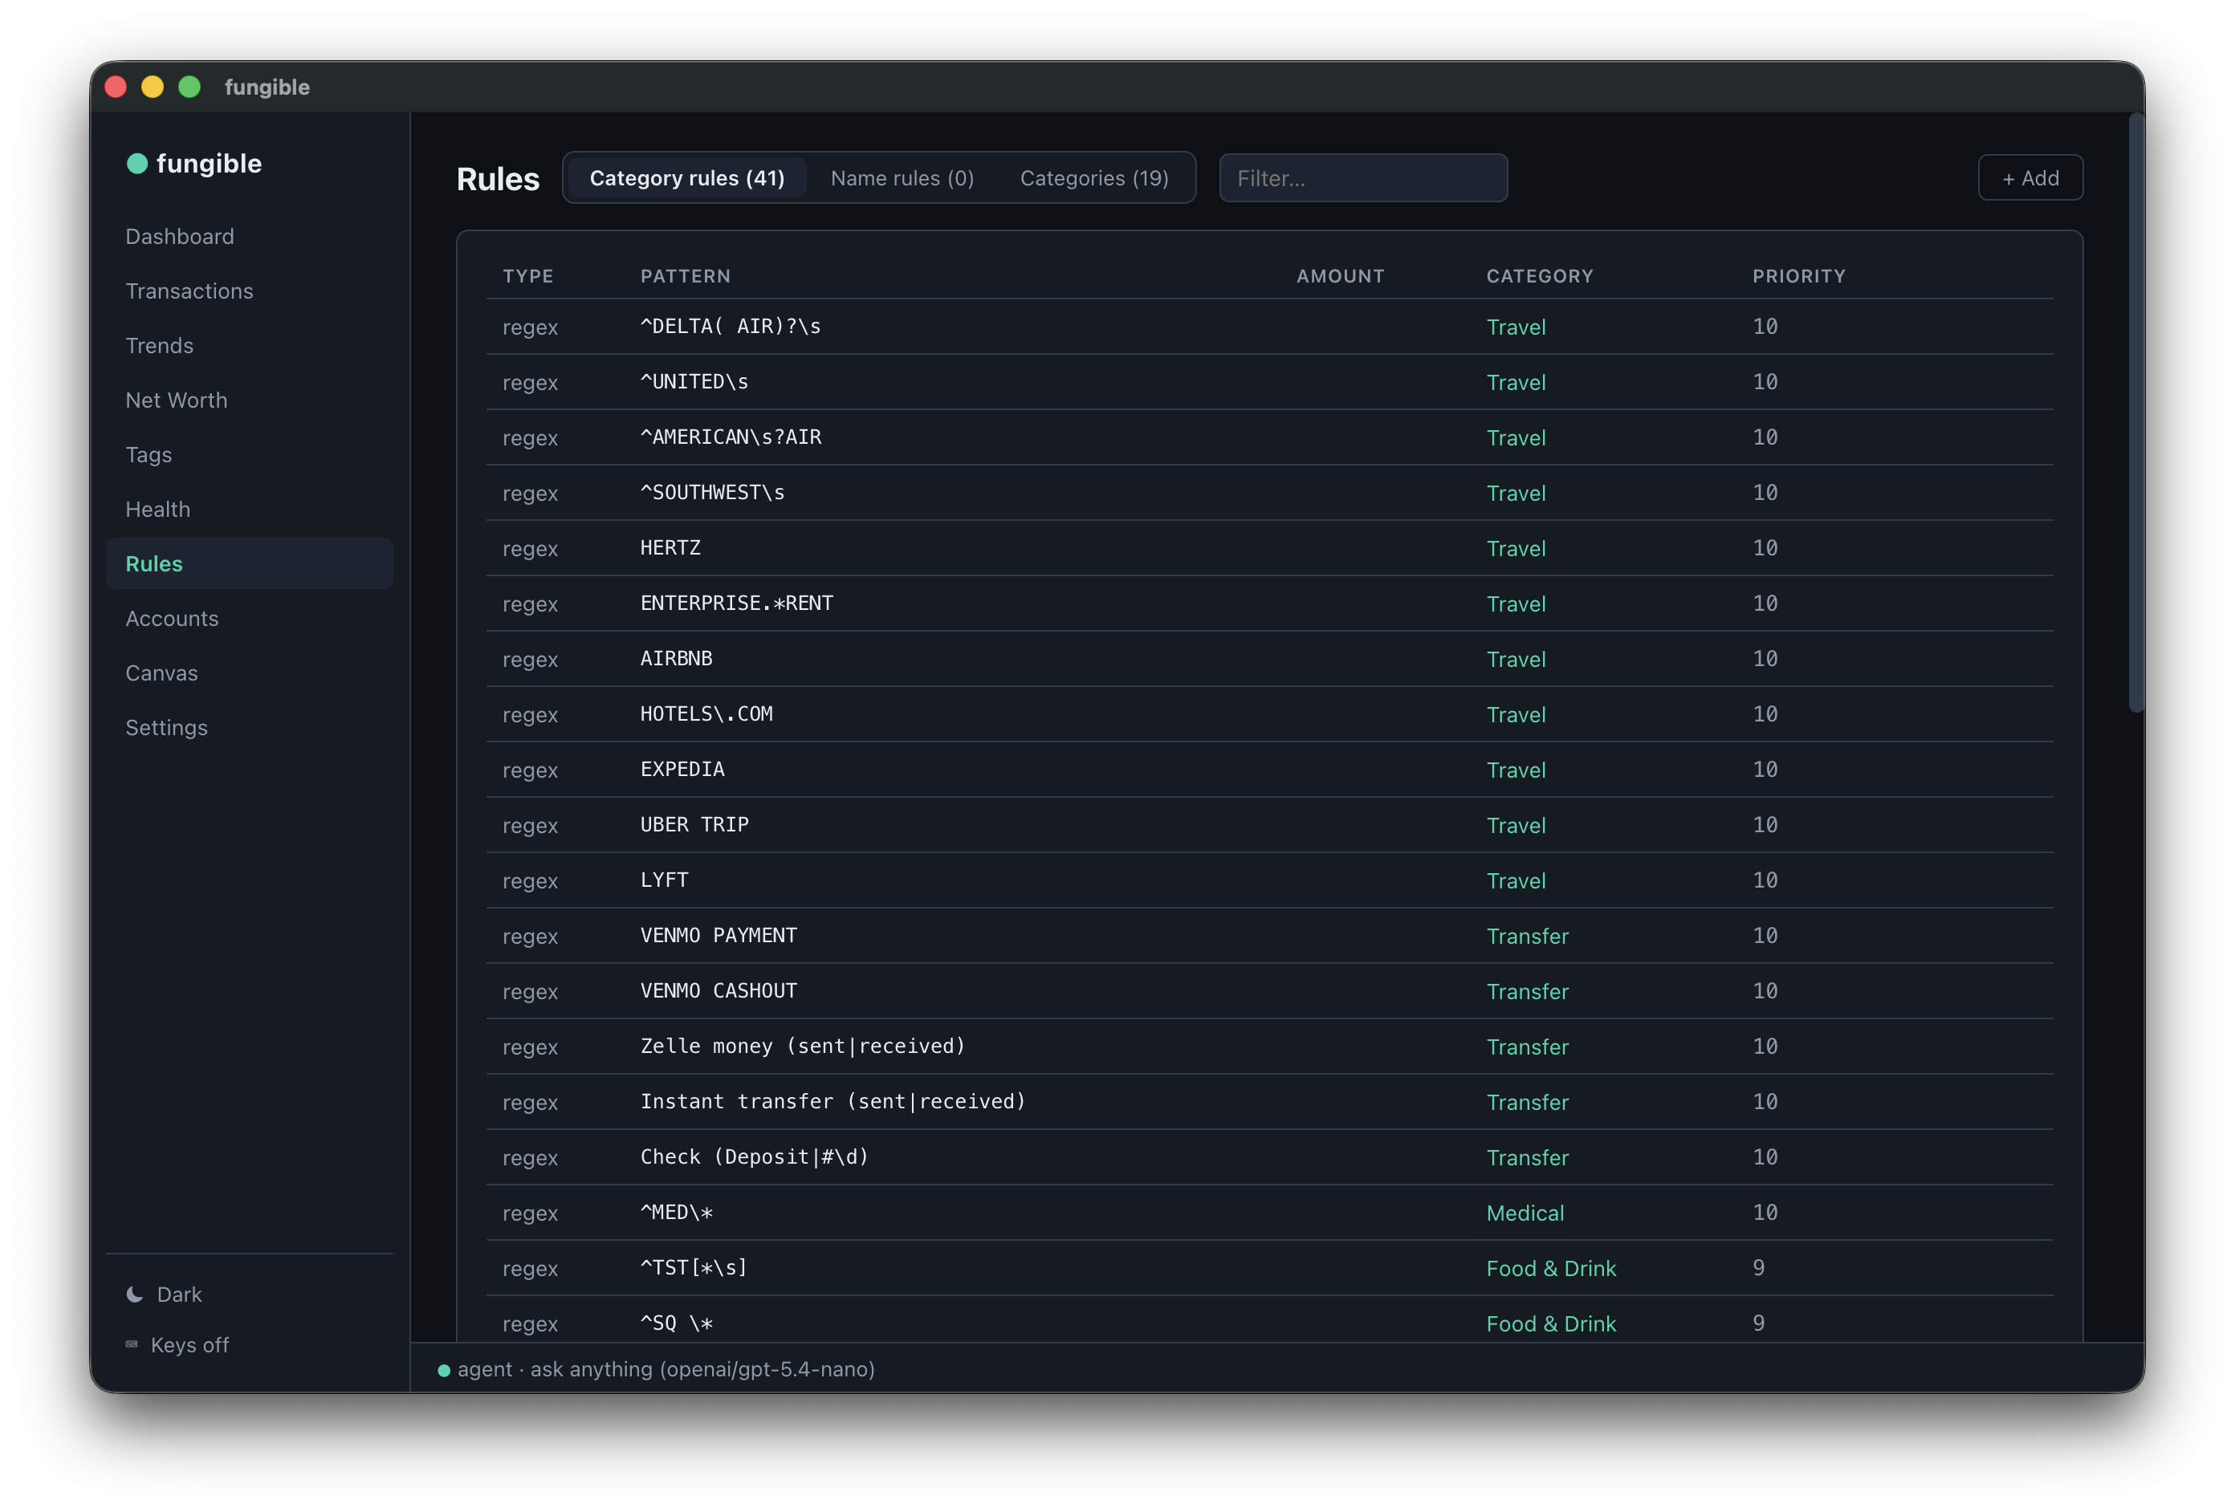Select the HOTELS\.COM pattern

[706, 714]
